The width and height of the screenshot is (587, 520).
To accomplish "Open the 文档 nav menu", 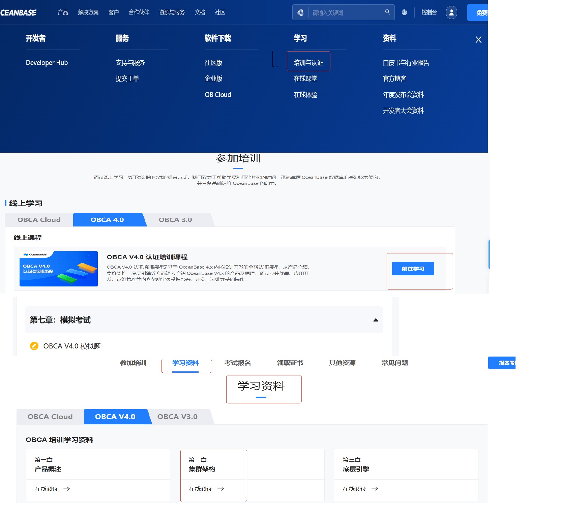I will point(200,12).
